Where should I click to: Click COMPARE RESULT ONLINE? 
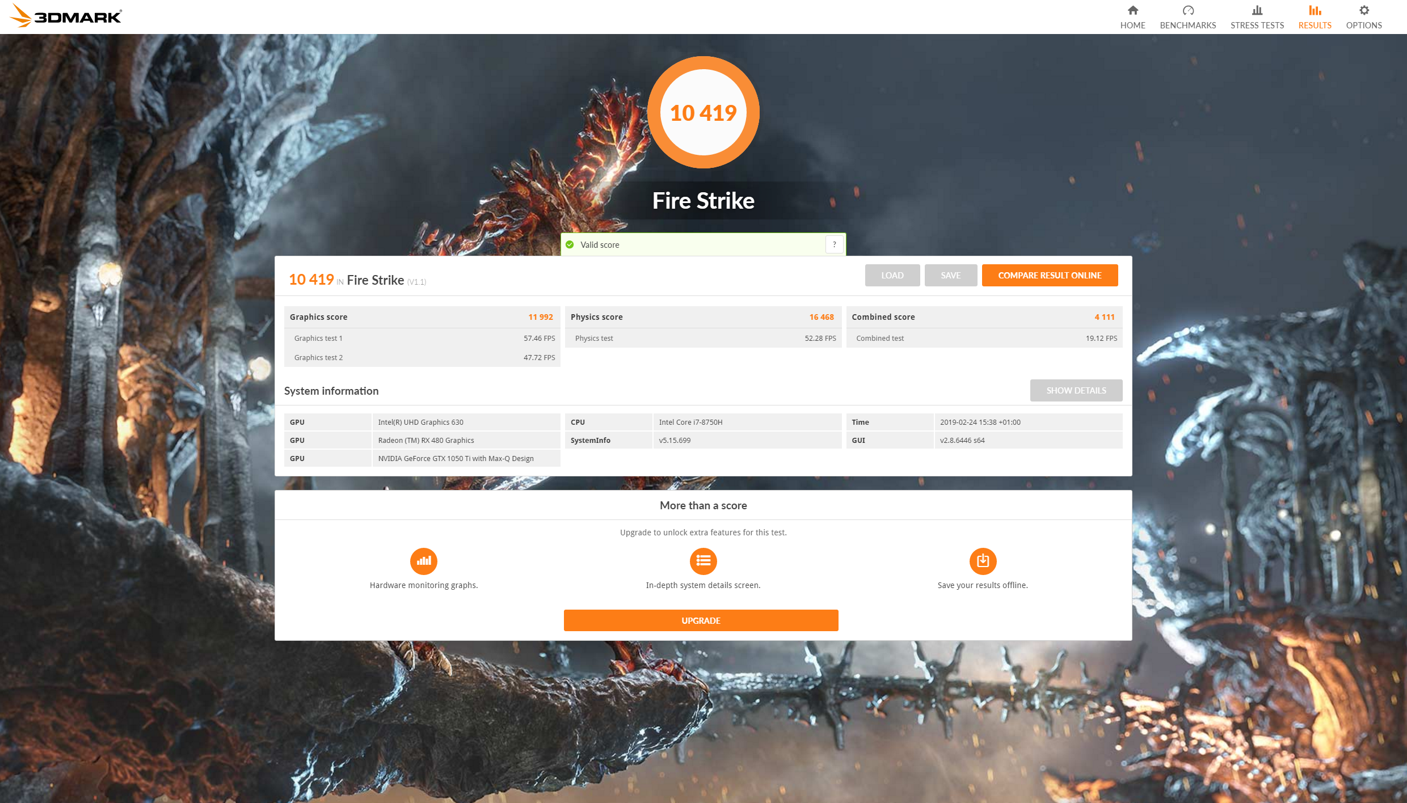tap(1049, 275)
